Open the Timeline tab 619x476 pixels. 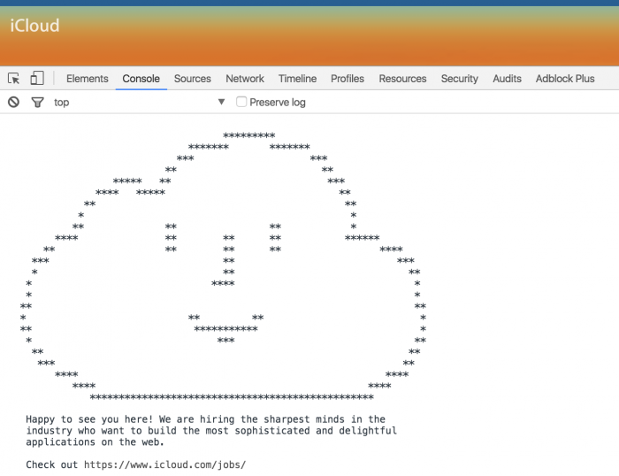[x=297, y=79]
